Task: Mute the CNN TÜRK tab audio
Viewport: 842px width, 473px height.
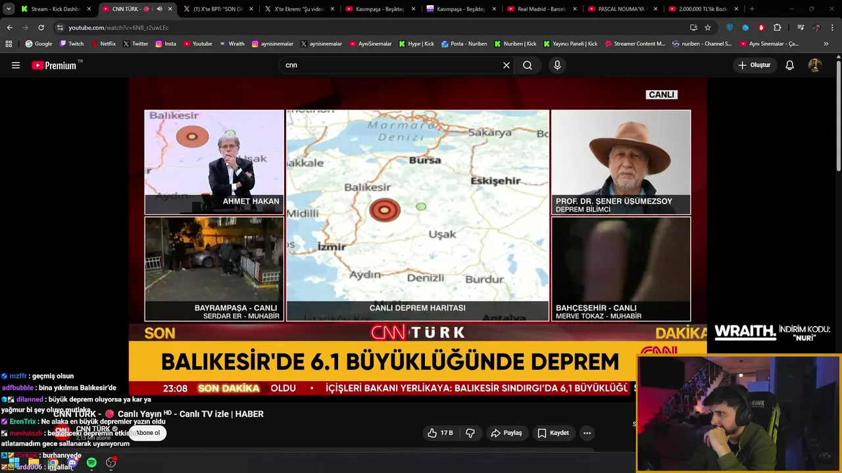Action: click(x=159, y=9)
